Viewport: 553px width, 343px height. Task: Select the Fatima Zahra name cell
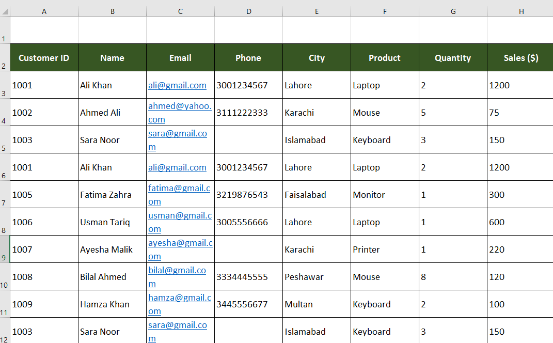(112, 194)
